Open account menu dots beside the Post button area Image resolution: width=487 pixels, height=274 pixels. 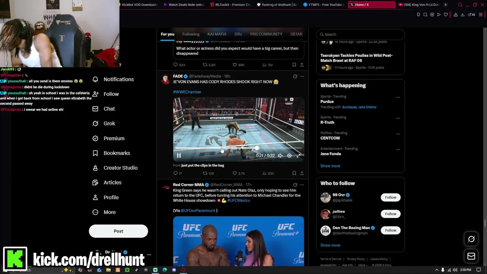pos(149,255)
